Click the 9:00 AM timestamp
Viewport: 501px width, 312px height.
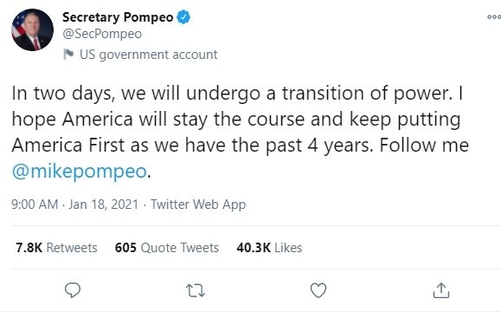[x=35, y=205]
